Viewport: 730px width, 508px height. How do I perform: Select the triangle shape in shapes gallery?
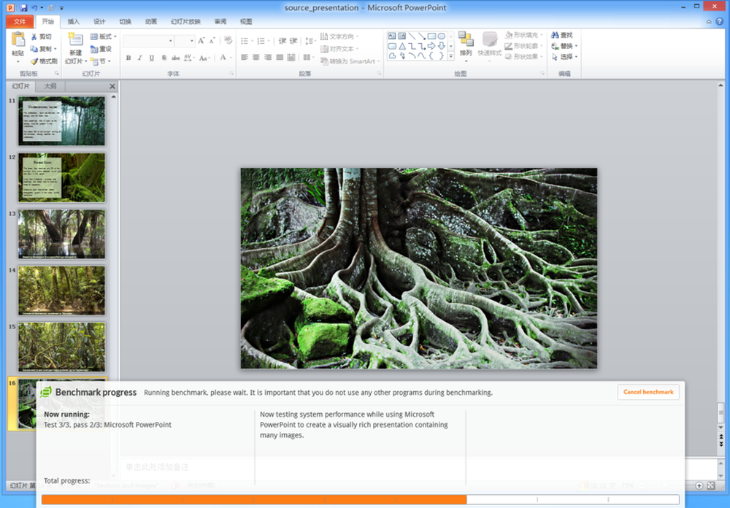pos(402,46)
